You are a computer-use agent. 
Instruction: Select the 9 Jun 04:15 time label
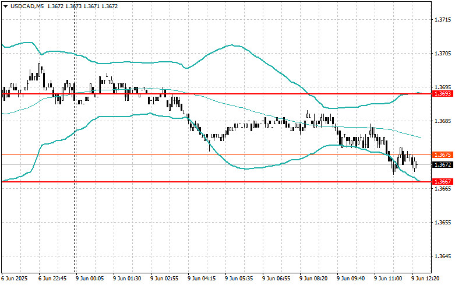(x=202, y=279)
